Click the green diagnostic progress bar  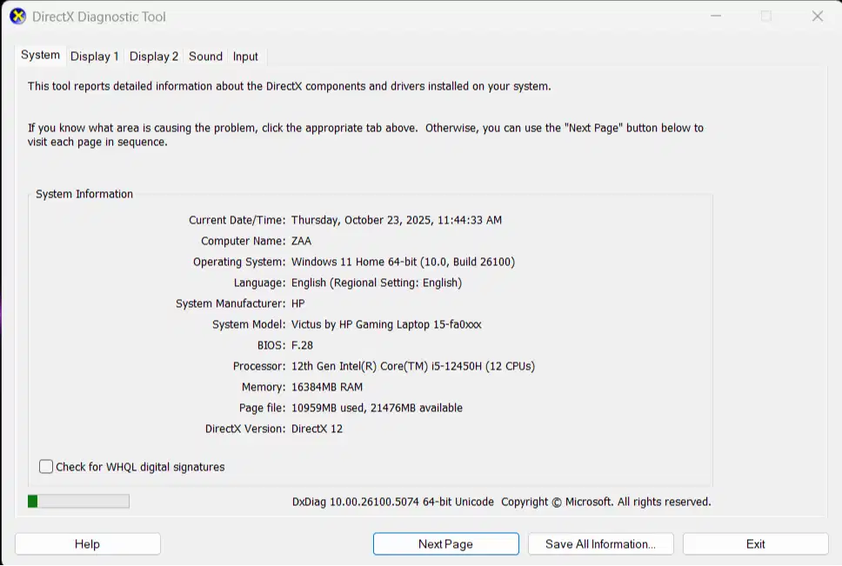pyautogui.click(x=78, y=502)
